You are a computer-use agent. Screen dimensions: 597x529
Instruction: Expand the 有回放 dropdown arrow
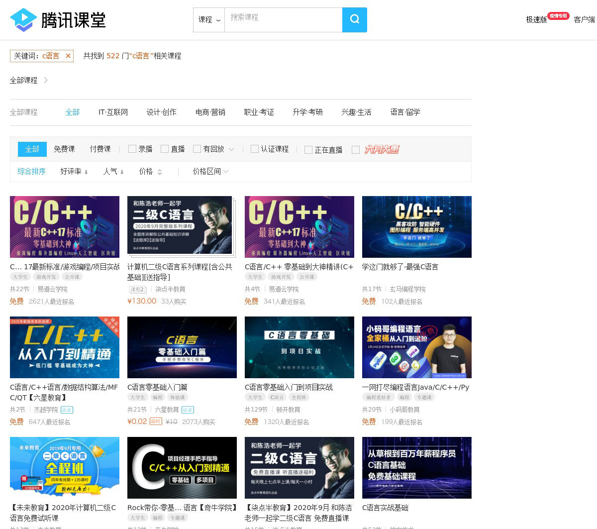click(x=231, y=149)
